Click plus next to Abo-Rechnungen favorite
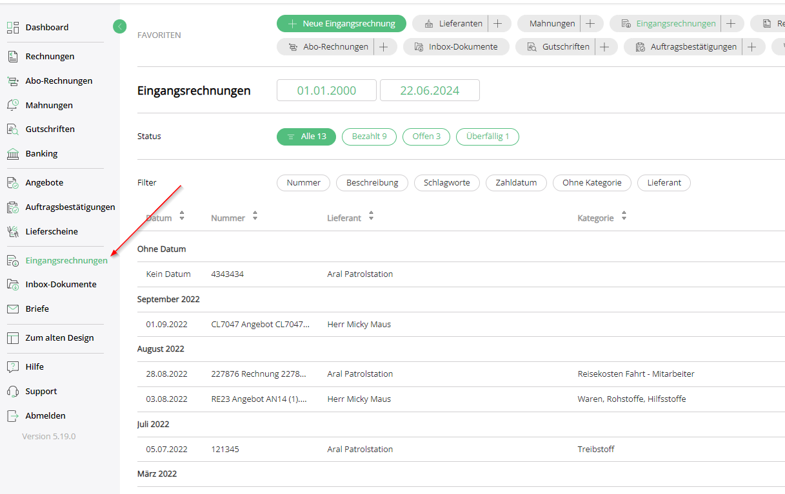785x494 pixels. tap(384, 46)
